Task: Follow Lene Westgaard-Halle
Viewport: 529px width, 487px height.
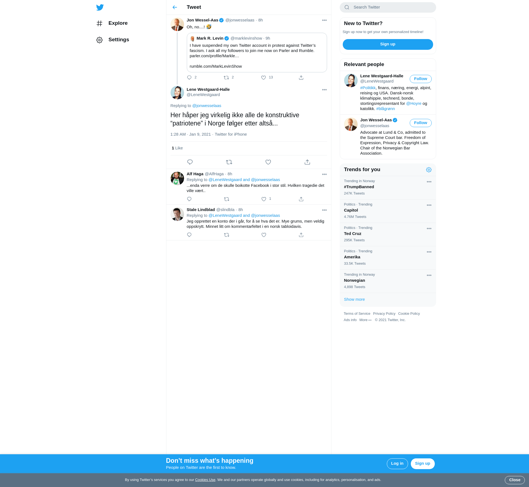Action: [x=420, y=79]
